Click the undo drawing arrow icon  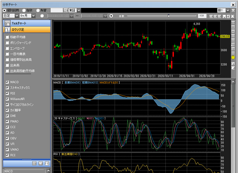pyautogui.click(x=233, y=64)
